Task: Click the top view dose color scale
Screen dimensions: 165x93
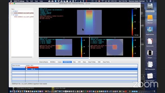Action: 133,22
